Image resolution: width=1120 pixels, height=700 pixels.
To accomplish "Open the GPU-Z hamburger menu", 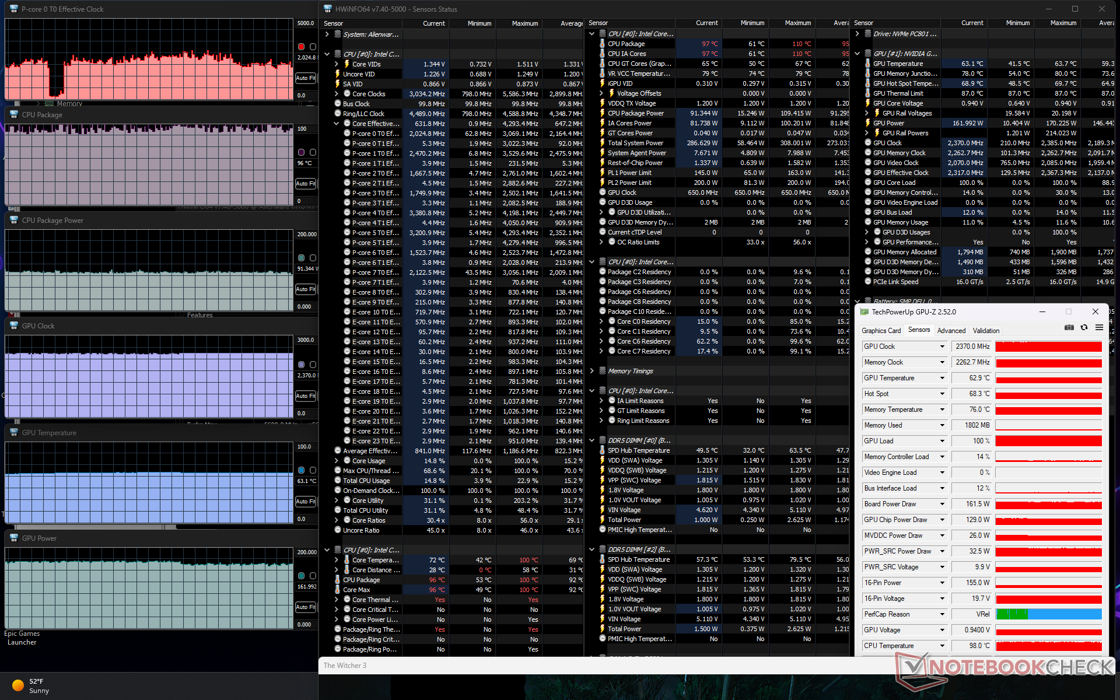I will (x=1099, y=328).
